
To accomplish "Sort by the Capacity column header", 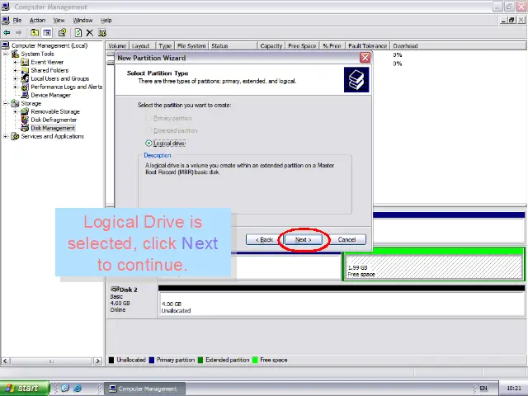I will coord(271,46).
